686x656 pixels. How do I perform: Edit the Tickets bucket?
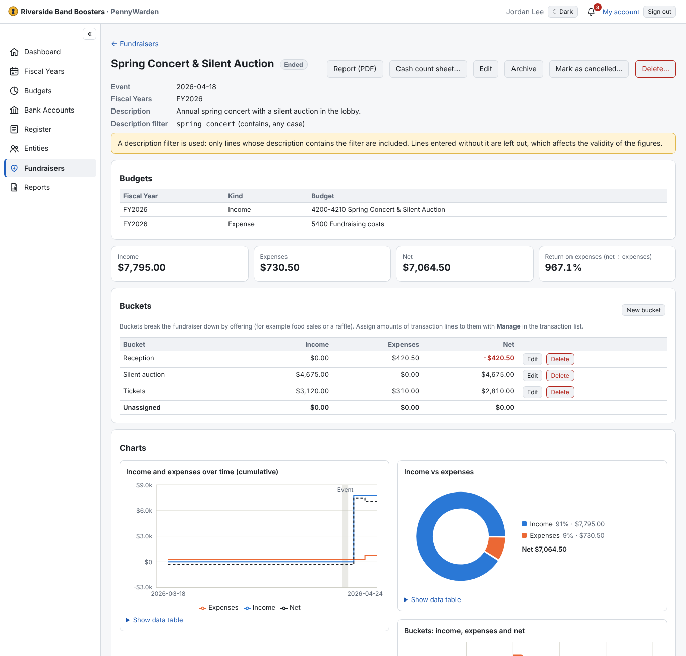[x=532, y=392]
